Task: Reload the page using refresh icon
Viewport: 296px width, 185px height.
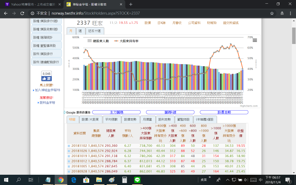Action: (24, 13)
